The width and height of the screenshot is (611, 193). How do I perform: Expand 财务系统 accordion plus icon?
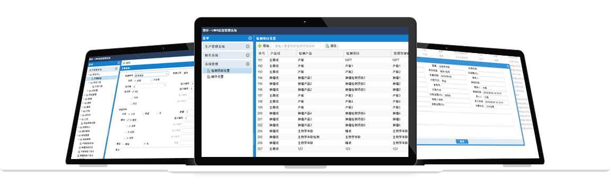(x=248, y=55)
